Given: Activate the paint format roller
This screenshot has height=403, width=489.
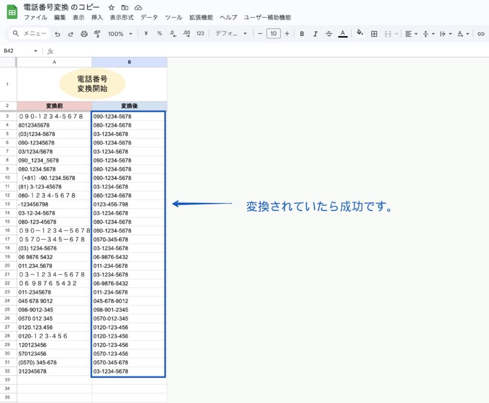Looking at the screenshot, I should pos(97,34).
